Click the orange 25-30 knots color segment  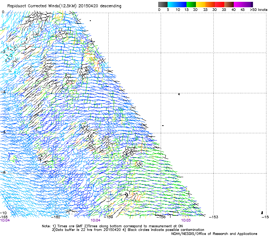pyautogui.click(x=210, y=4)
